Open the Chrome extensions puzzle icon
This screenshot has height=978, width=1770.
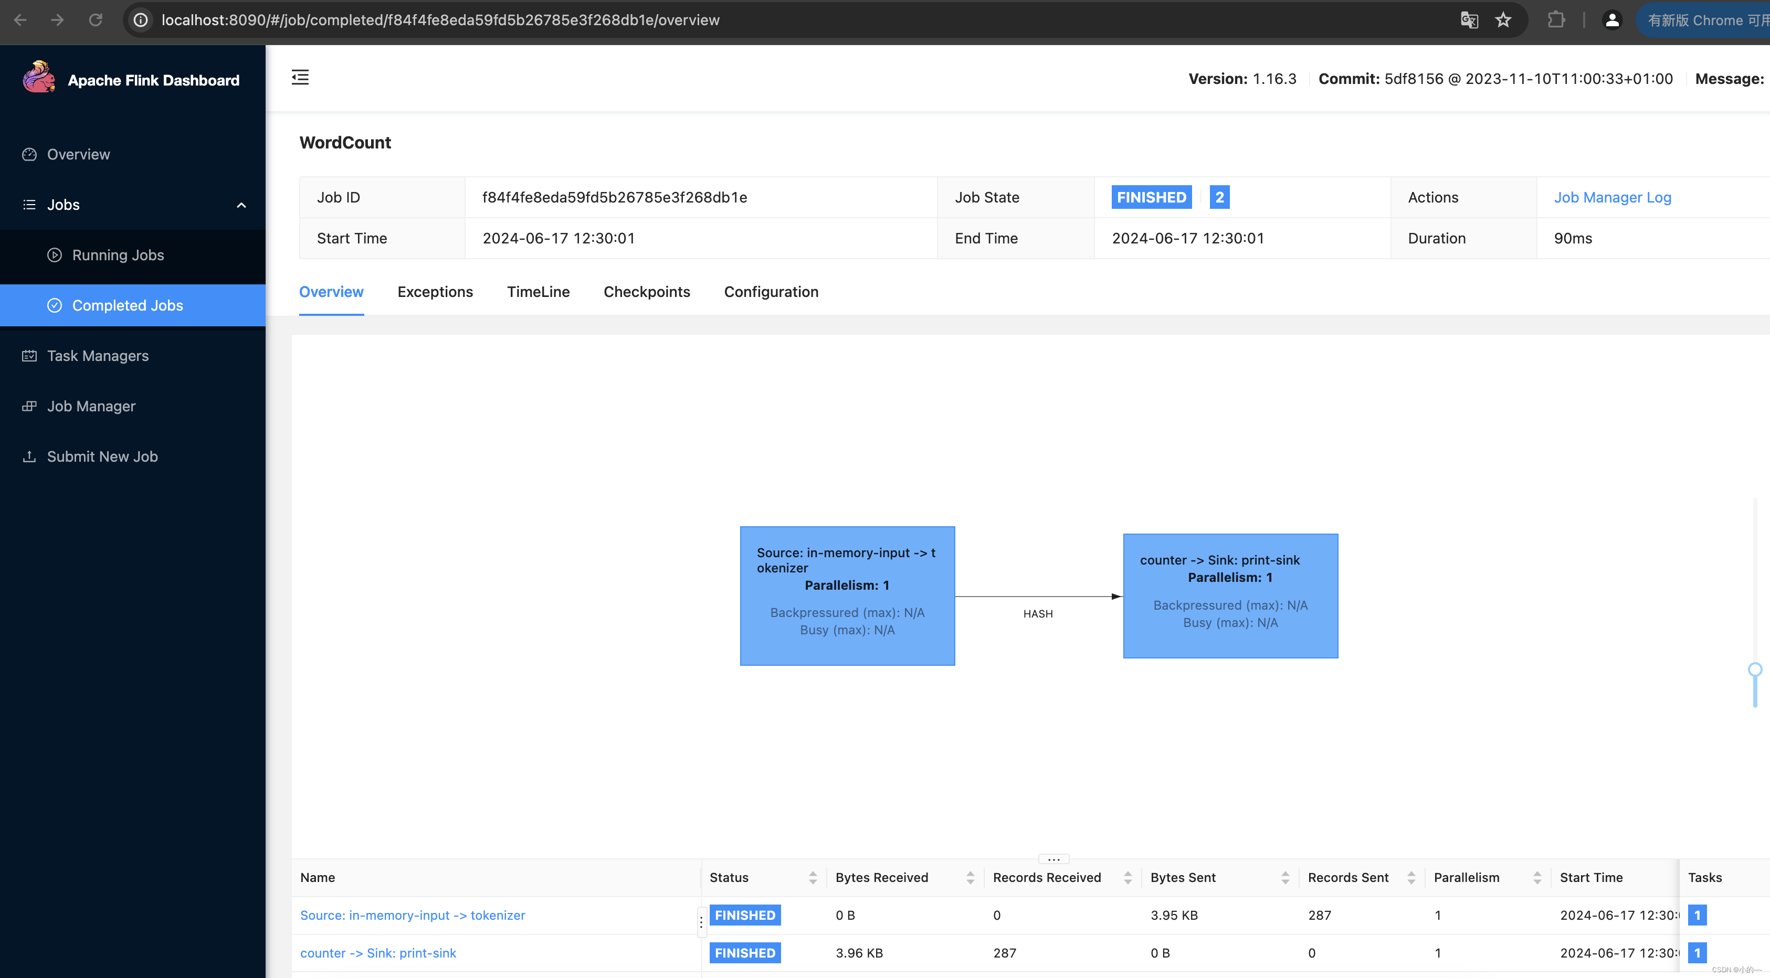click(x=1556, y=20)
